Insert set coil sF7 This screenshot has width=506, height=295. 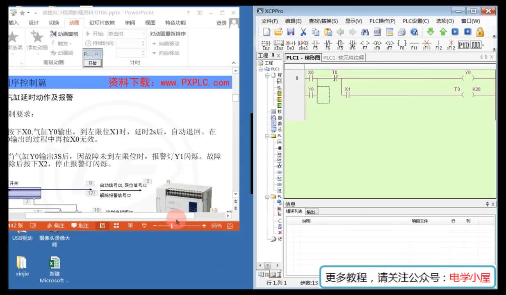click(x=390, y=45)
